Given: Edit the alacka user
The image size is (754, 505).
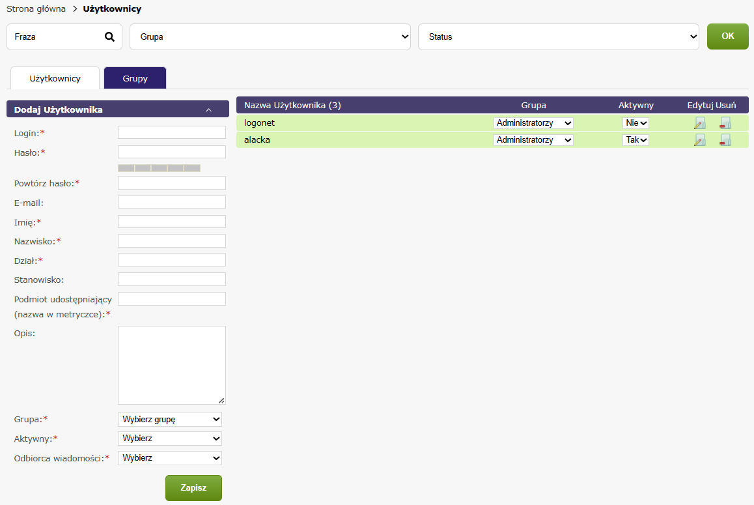Looking at the screenshot, I should click(700, 140).
